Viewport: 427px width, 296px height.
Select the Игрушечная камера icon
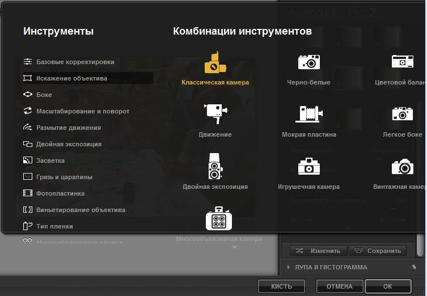coord(309,166)
